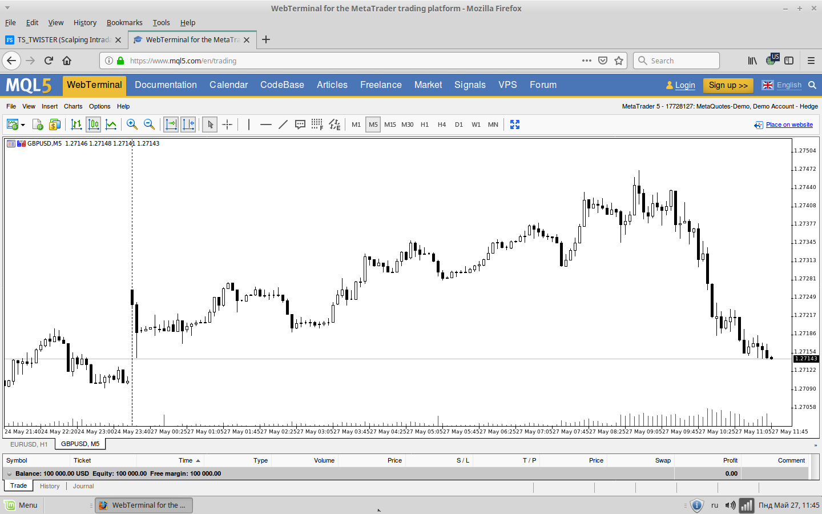Toggle chart shift from right border
The width and height of the screenshot is (822, 514).
click(188, 125)
